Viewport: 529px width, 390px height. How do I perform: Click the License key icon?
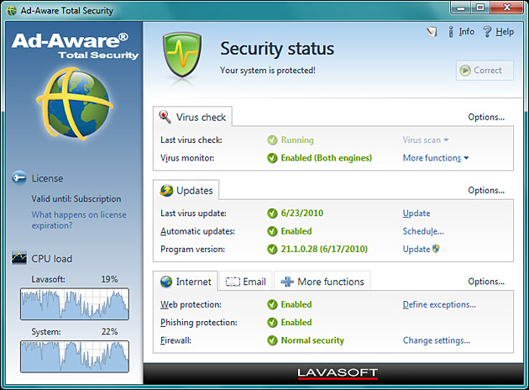pyautogui.click(x=19, y=178)
